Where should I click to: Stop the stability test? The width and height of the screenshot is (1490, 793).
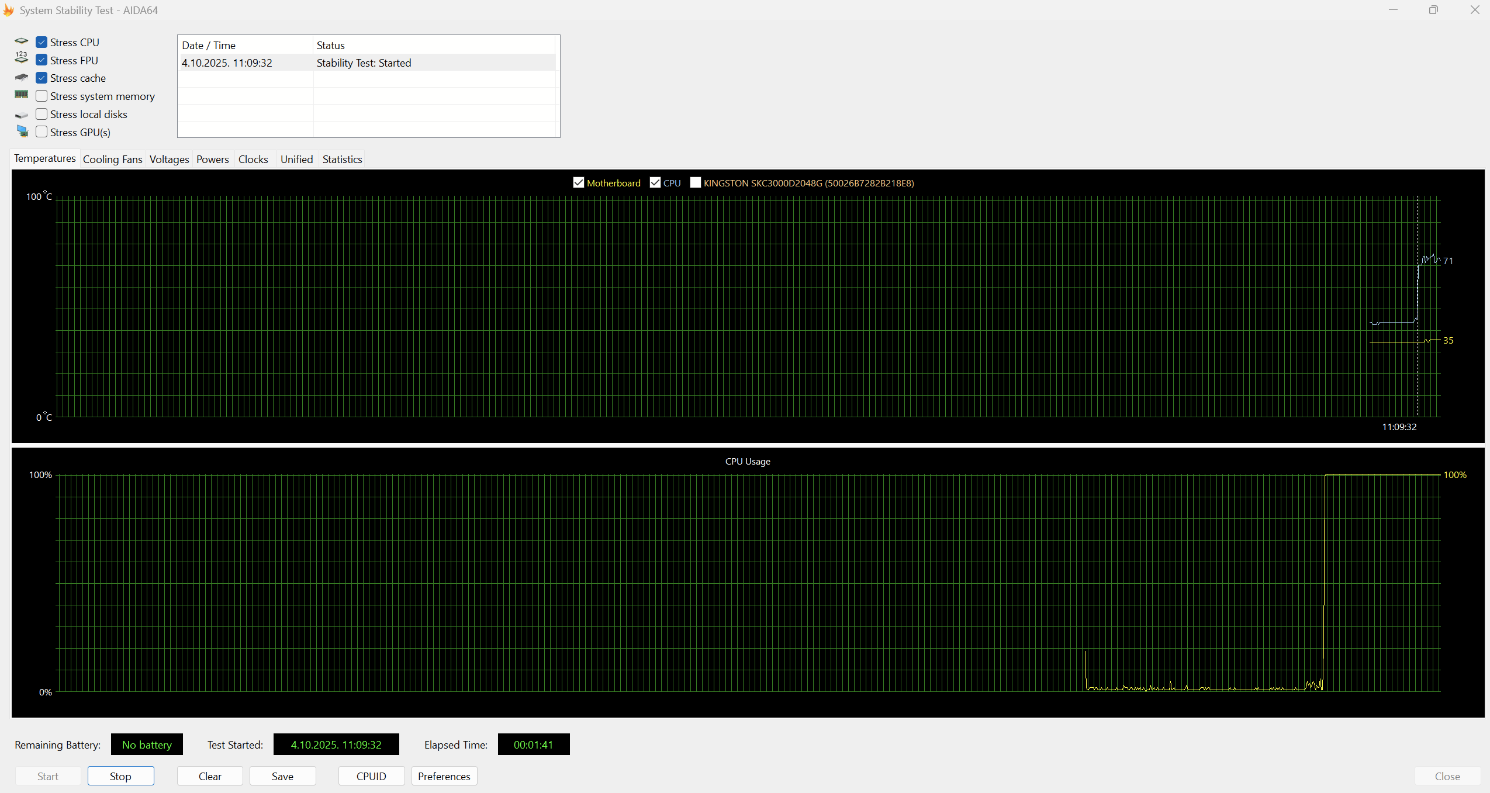click(x=120, y=776)
